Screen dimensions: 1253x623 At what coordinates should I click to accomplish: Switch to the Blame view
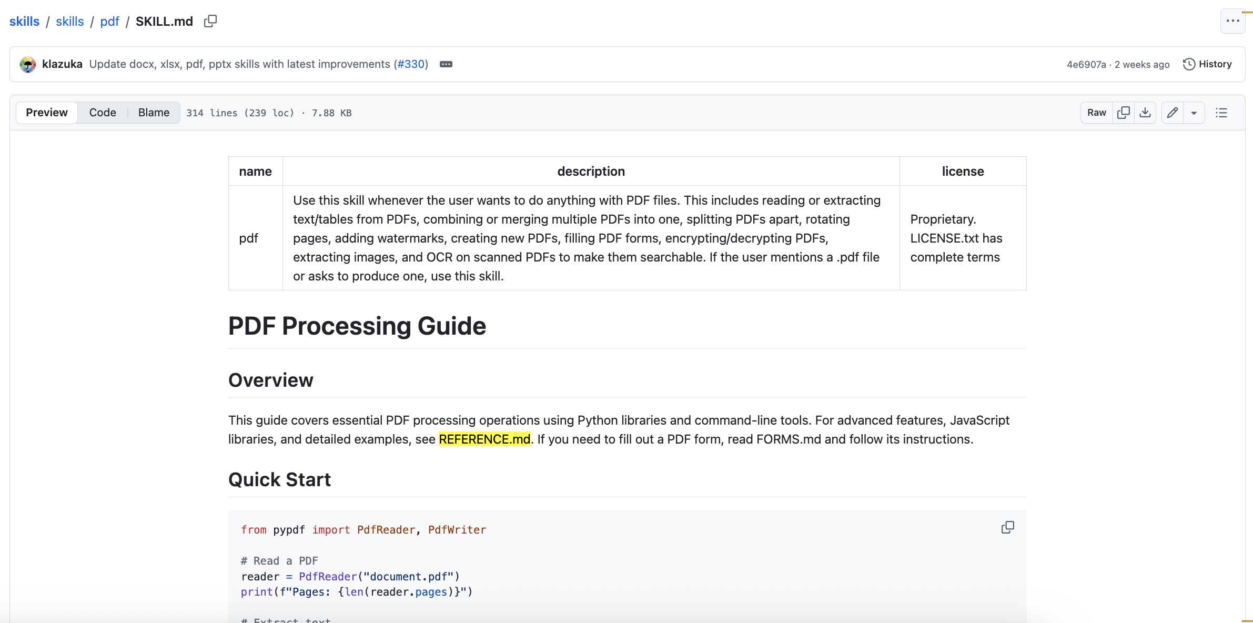point(154,113)
